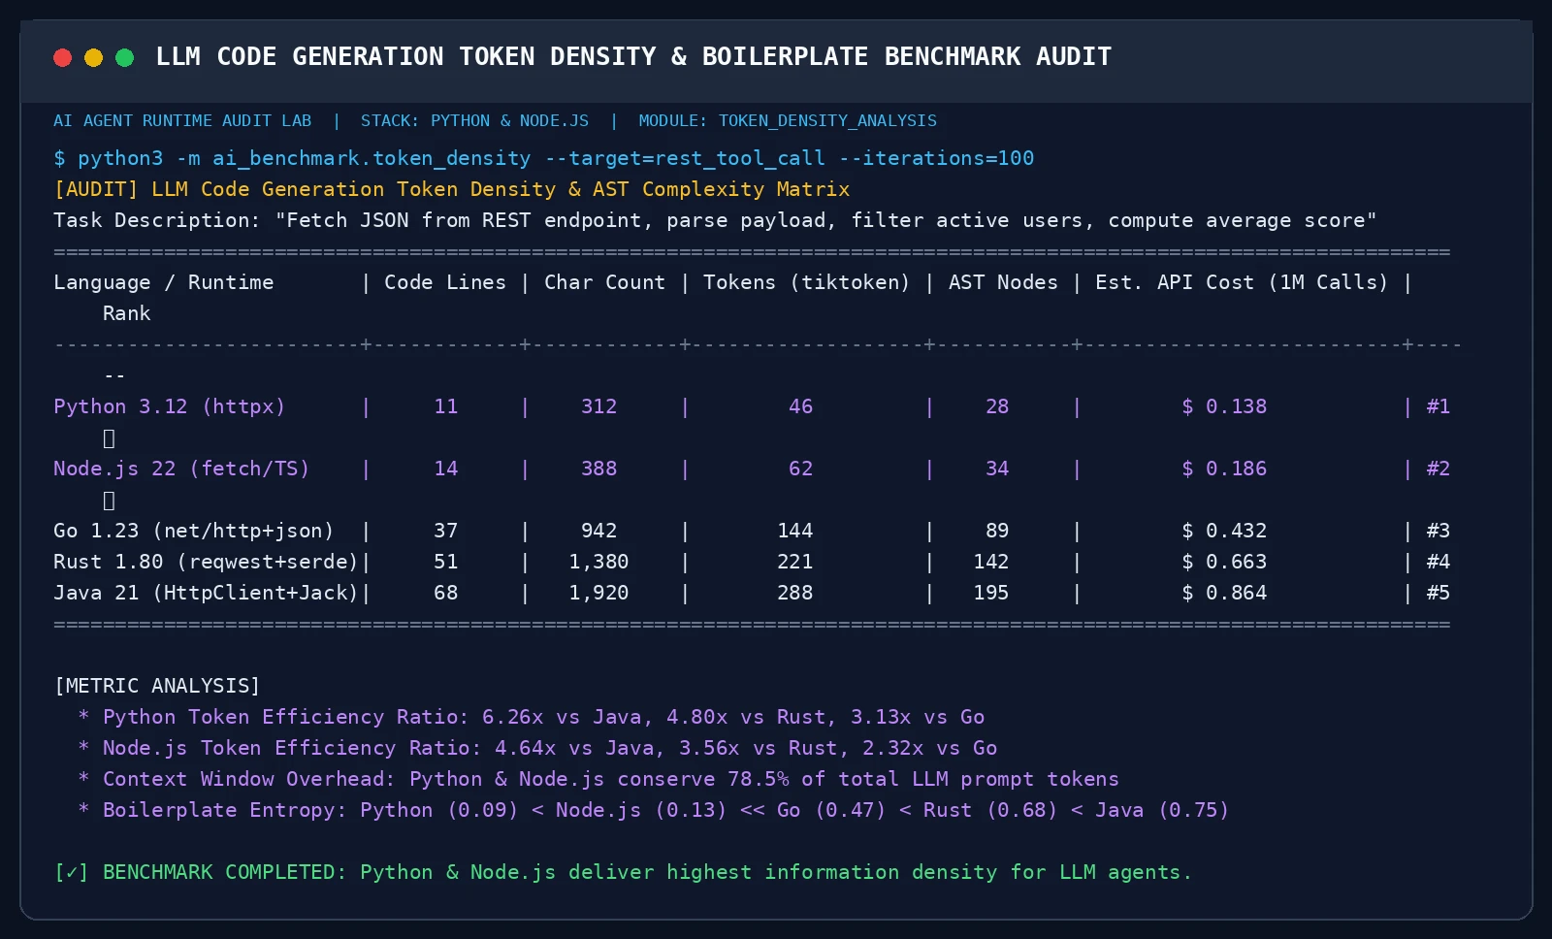Minimize the terminal using the yellow button
This screenshot has height=939, width=1552.
tap(93, 57)
